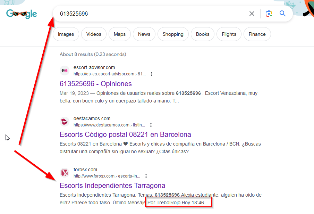Open the '613525696 - Opiniones' result link
Image resolution: width=314 pixels, height=214 pixels.
pyautogui.click(x=96, y=84)
